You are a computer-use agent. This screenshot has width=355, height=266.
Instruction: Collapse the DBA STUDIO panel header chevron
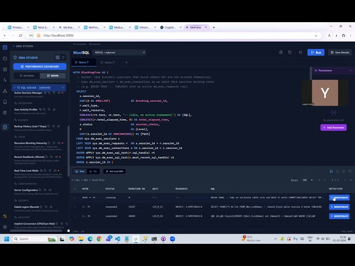point(14,46)
